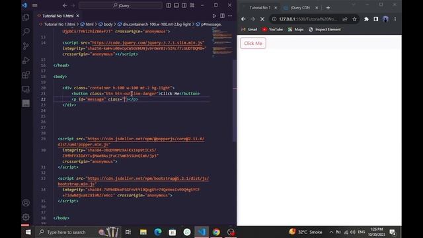The image size is (423, 238).
Task: Toggle secondary side bar layout
Action: coord(184,5)
